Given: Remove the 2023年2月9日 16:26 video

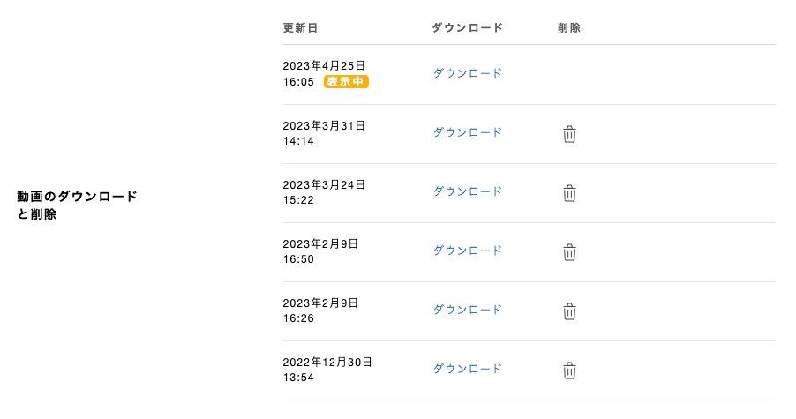Looking at the screenshot, I should click(569, 311).
